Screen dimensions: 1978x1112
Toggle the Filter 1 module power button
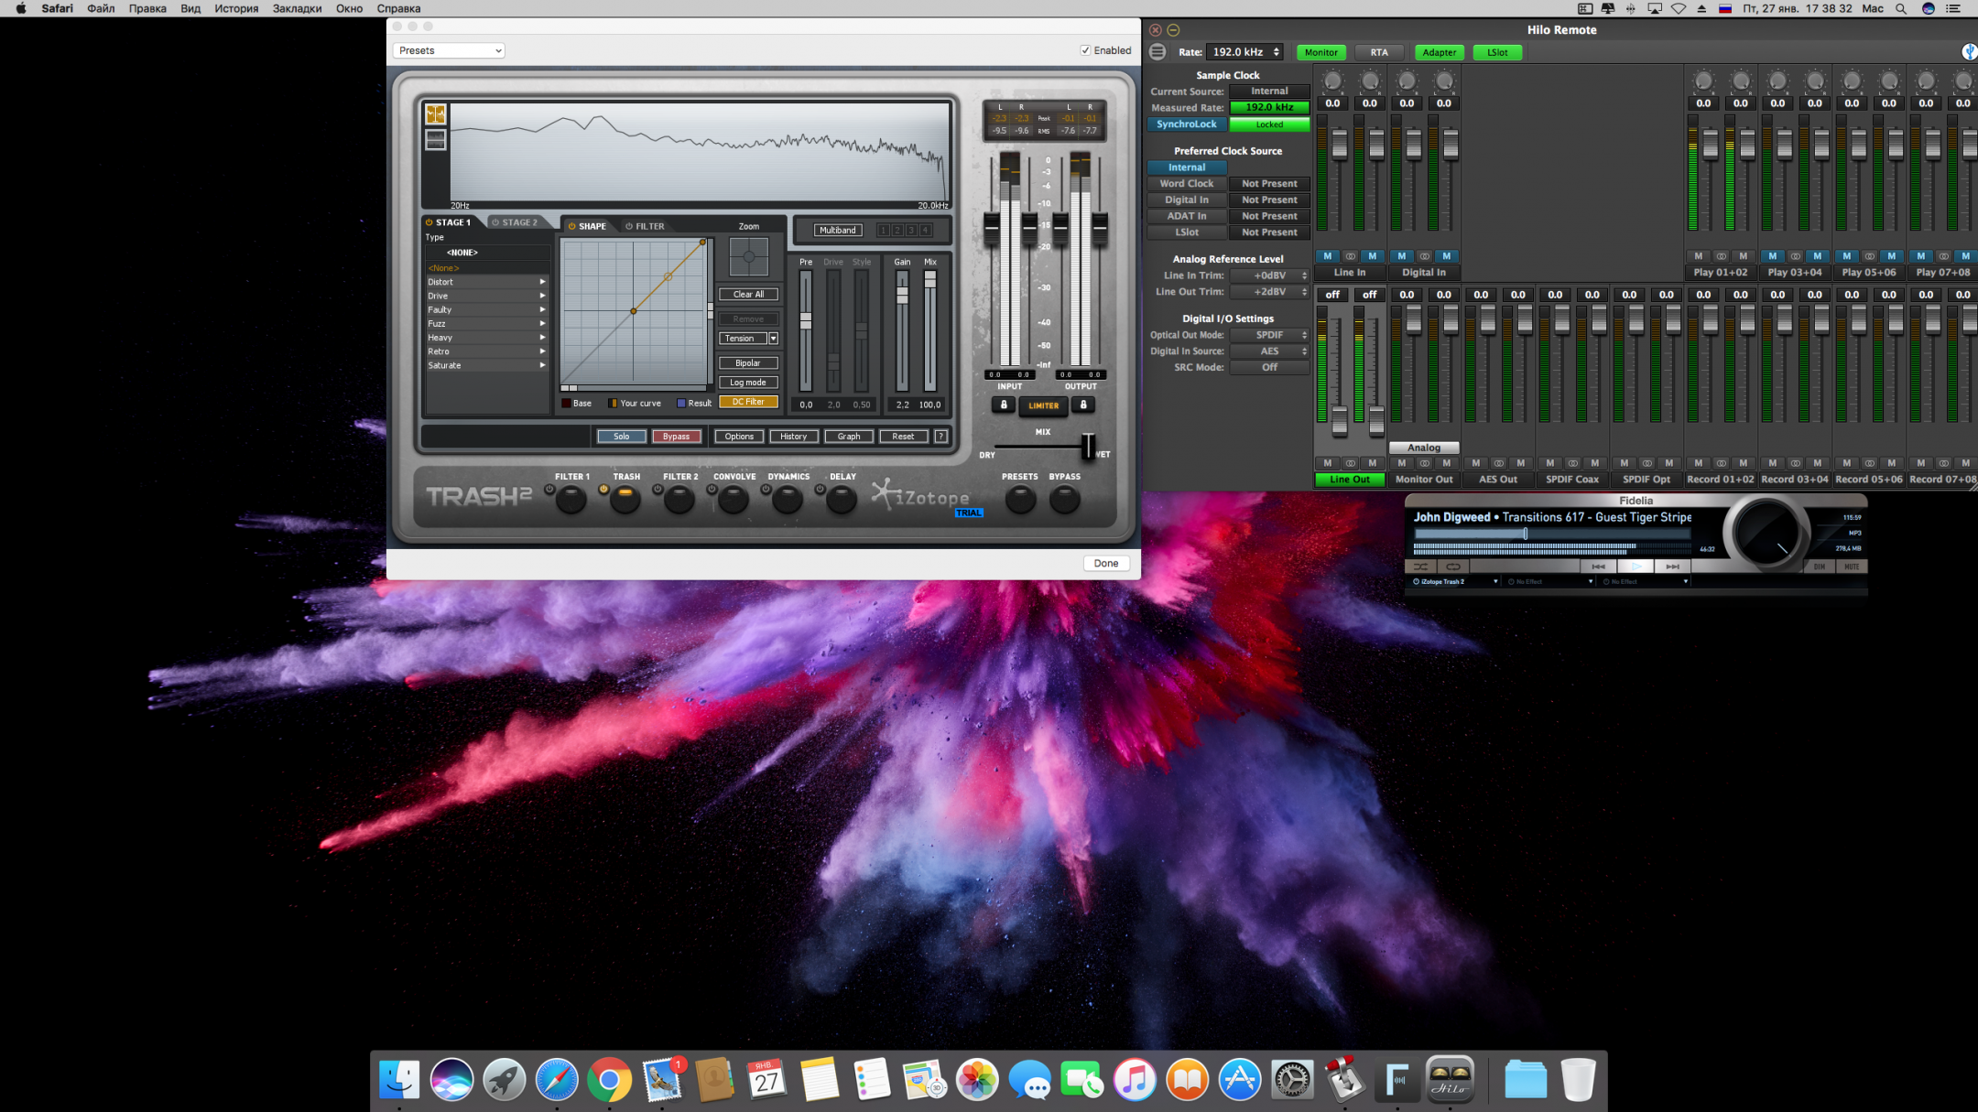[549, 490]
